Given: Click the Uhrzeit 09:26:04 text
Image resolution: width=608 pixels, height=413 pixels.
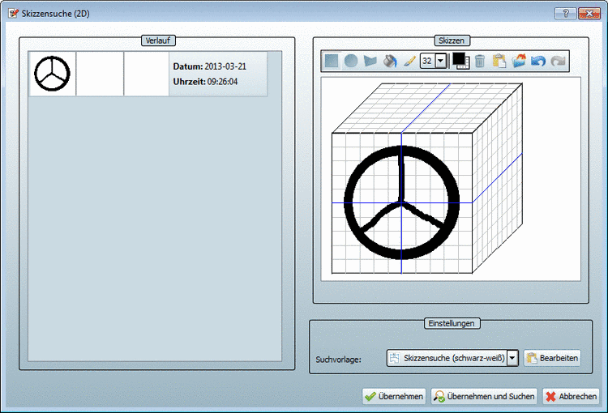Looking at the screenshot, I should point(205,81).
